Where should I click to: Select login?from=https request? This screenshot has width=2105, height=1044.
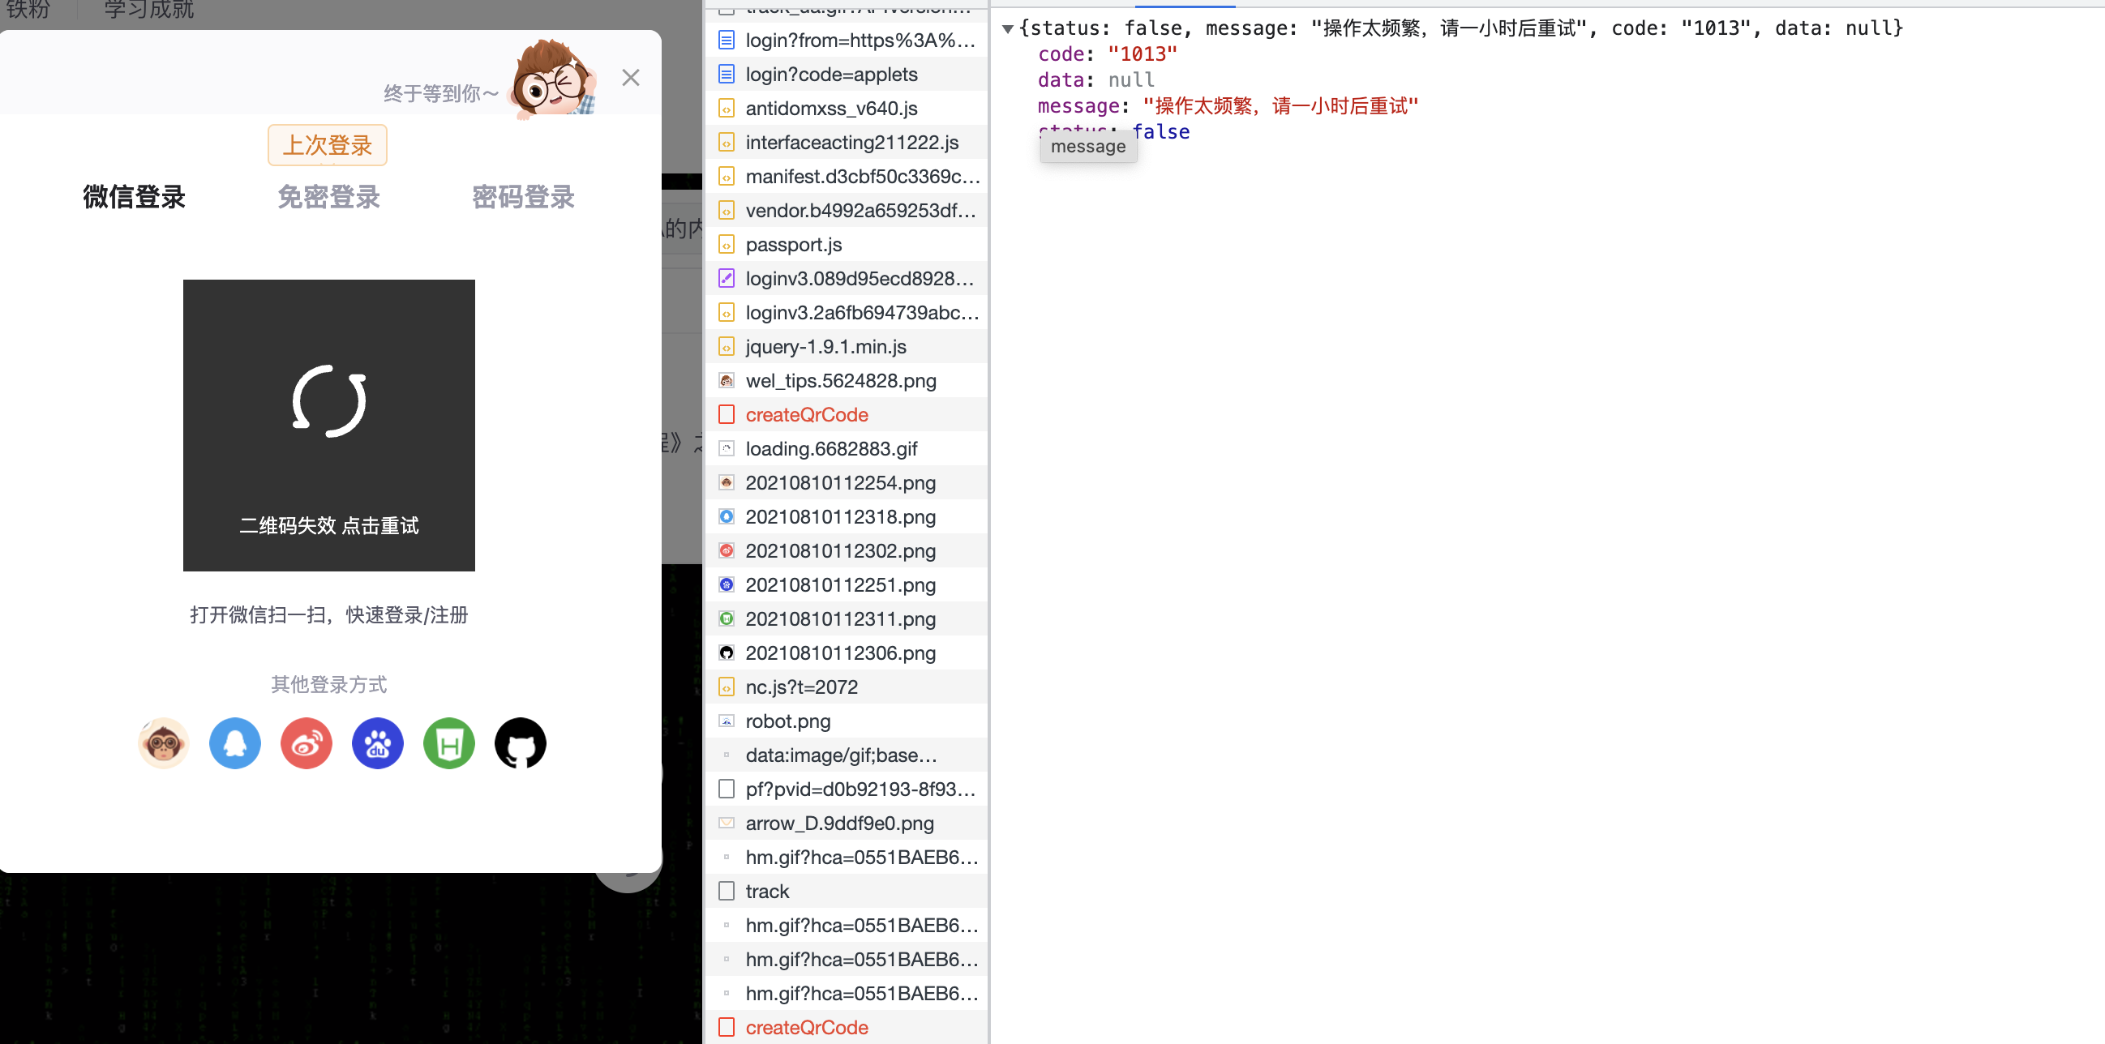pyautogui.click(x=846, y=40)
